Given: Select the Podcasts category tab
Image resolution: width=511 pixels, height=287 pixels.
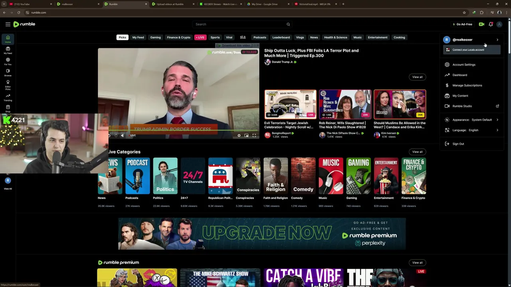Looking at the screenshot, I should (x=259, y=37).
